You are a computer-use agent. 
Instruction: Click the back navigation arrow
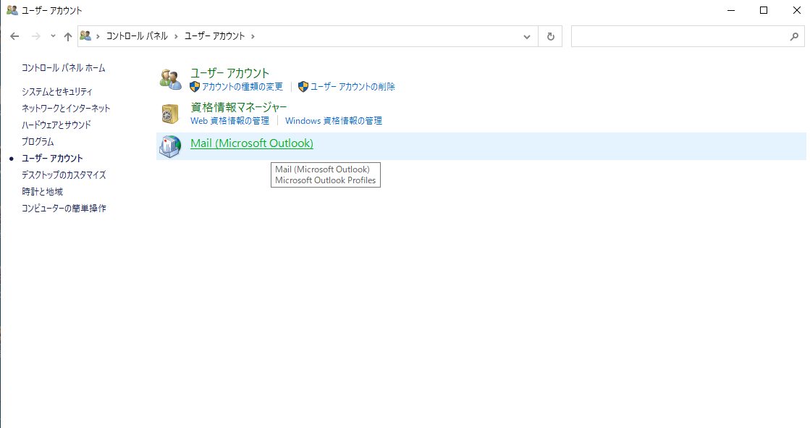coord(14,36)
